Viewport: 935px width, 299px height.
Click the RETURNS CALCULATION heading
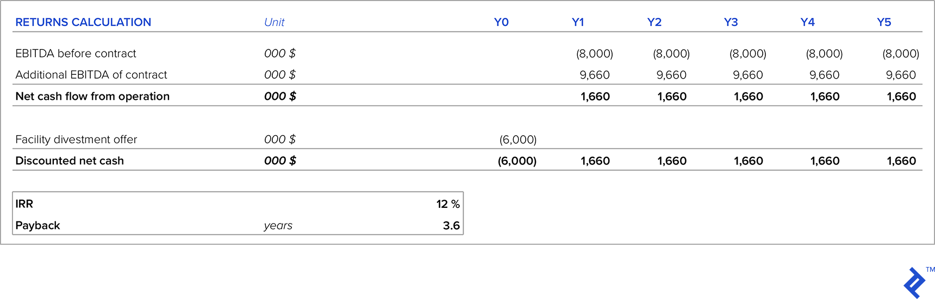pos(83,22)
